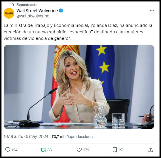Open the Yolanda Díaz press conference photo
This screenshot has width=161, height=158.
point(79,87)
